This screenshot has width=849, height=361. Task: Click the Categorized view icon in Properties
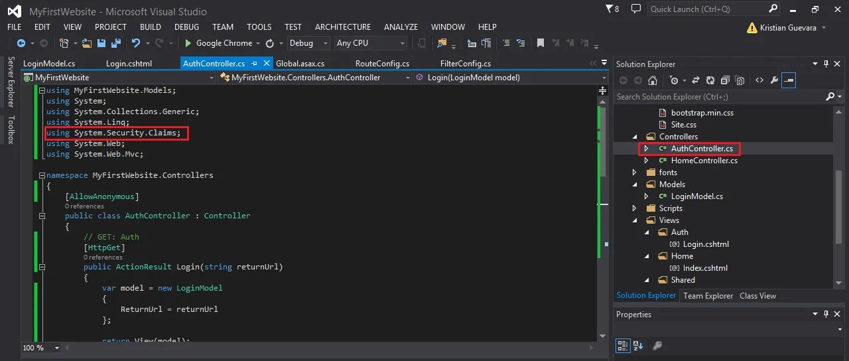(623, 346)
